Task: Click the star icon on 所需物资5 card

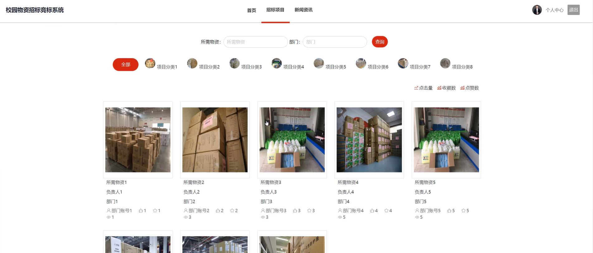Action: [x=463, y=211]
